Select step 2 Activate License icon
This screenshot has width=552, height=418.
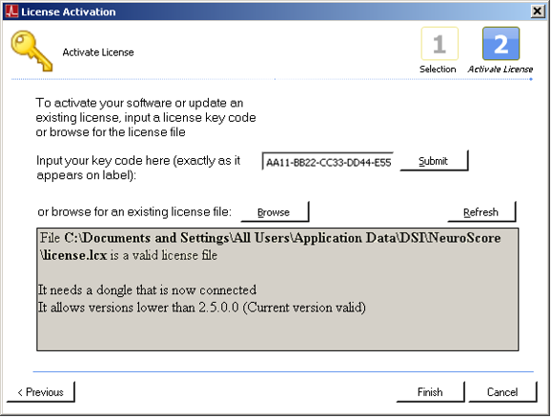coord(501,44)
